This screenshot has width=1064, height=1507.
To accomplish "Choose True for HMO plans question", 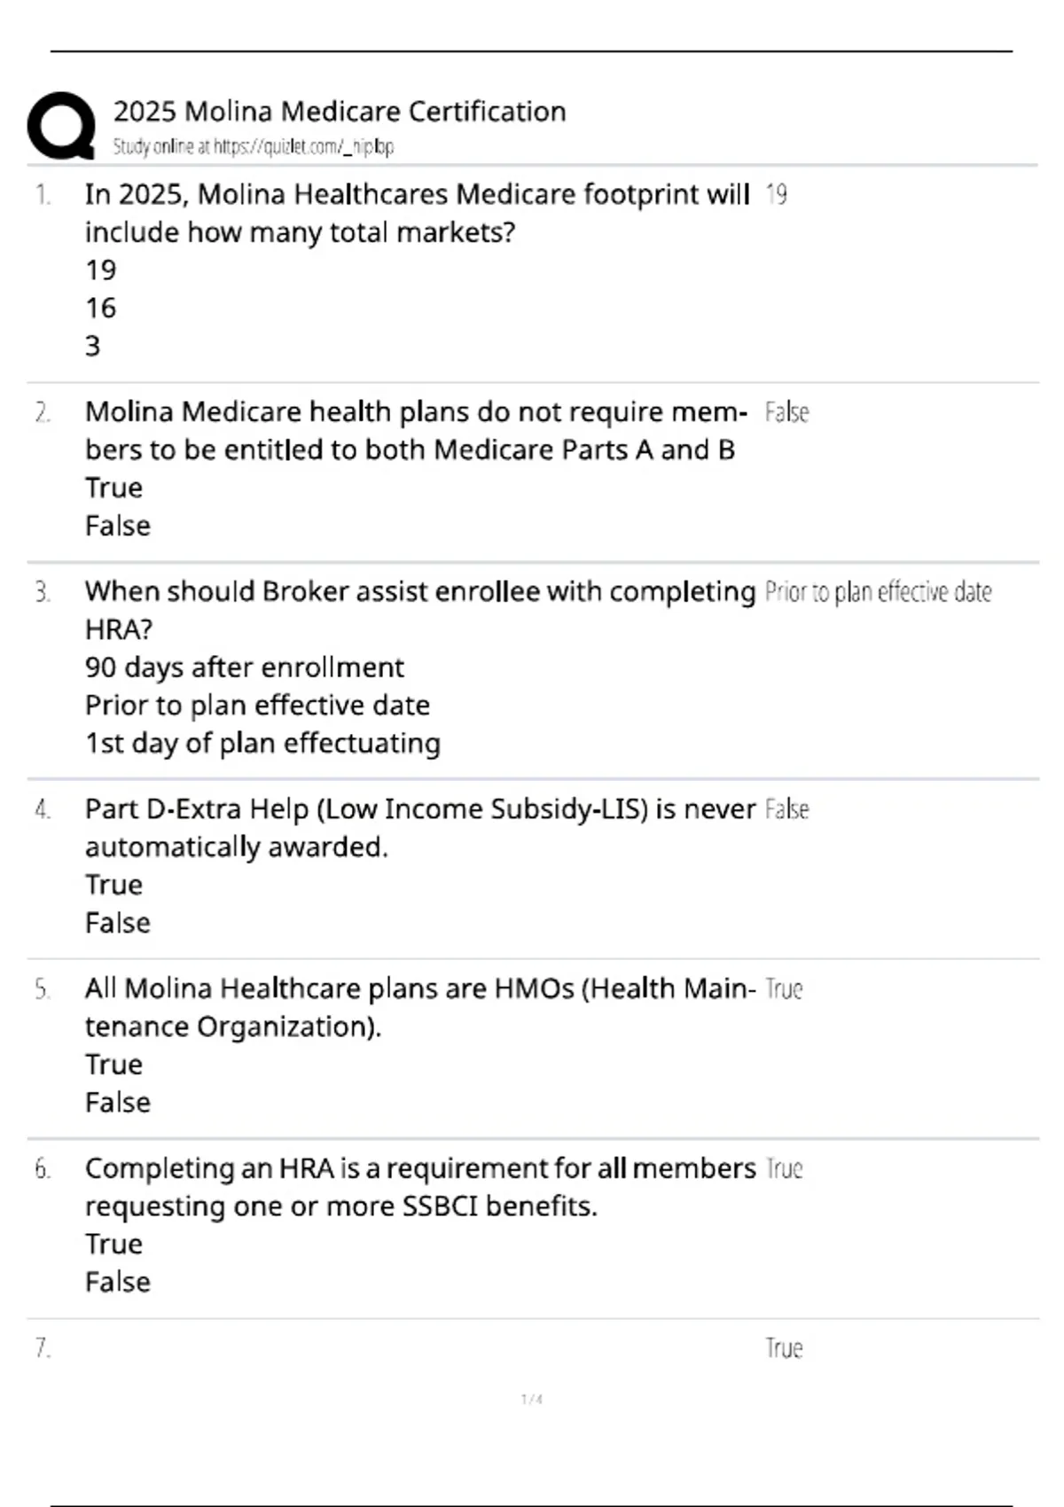I will tap(113, 1065).
